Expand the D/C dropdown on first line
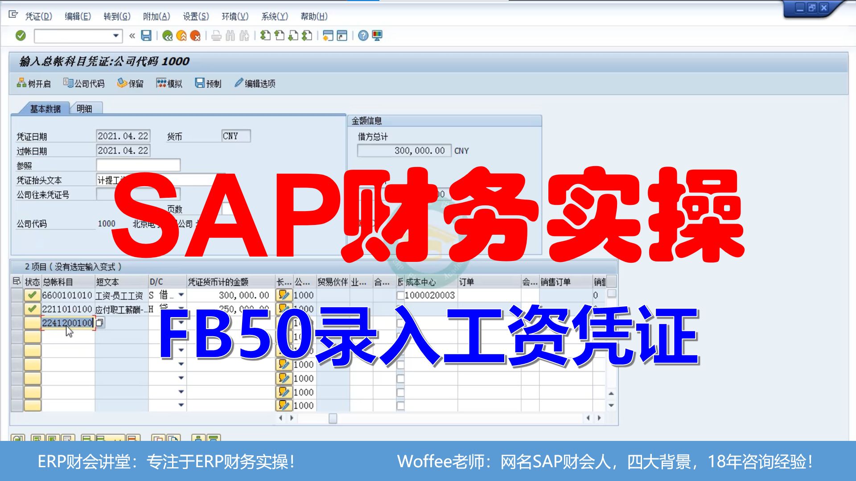856x481 pixels. pos(181,295)
